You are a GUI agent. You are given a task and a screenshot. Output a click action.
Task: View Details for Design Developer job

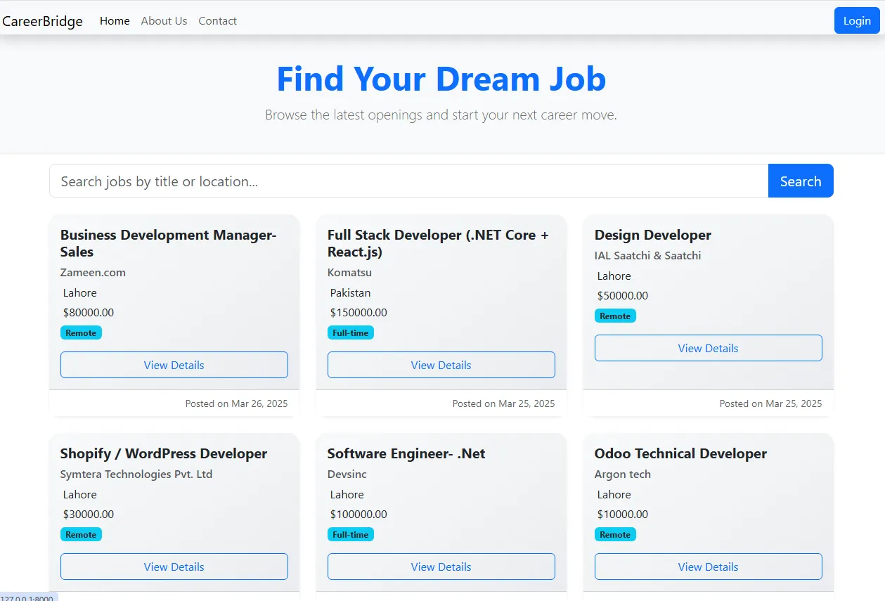tap(709, 348)
